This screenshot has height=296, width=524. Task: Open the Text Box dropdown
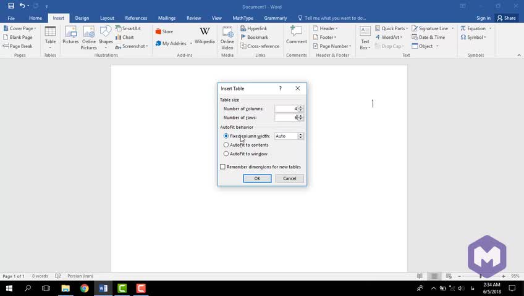(x=365, y=38)
